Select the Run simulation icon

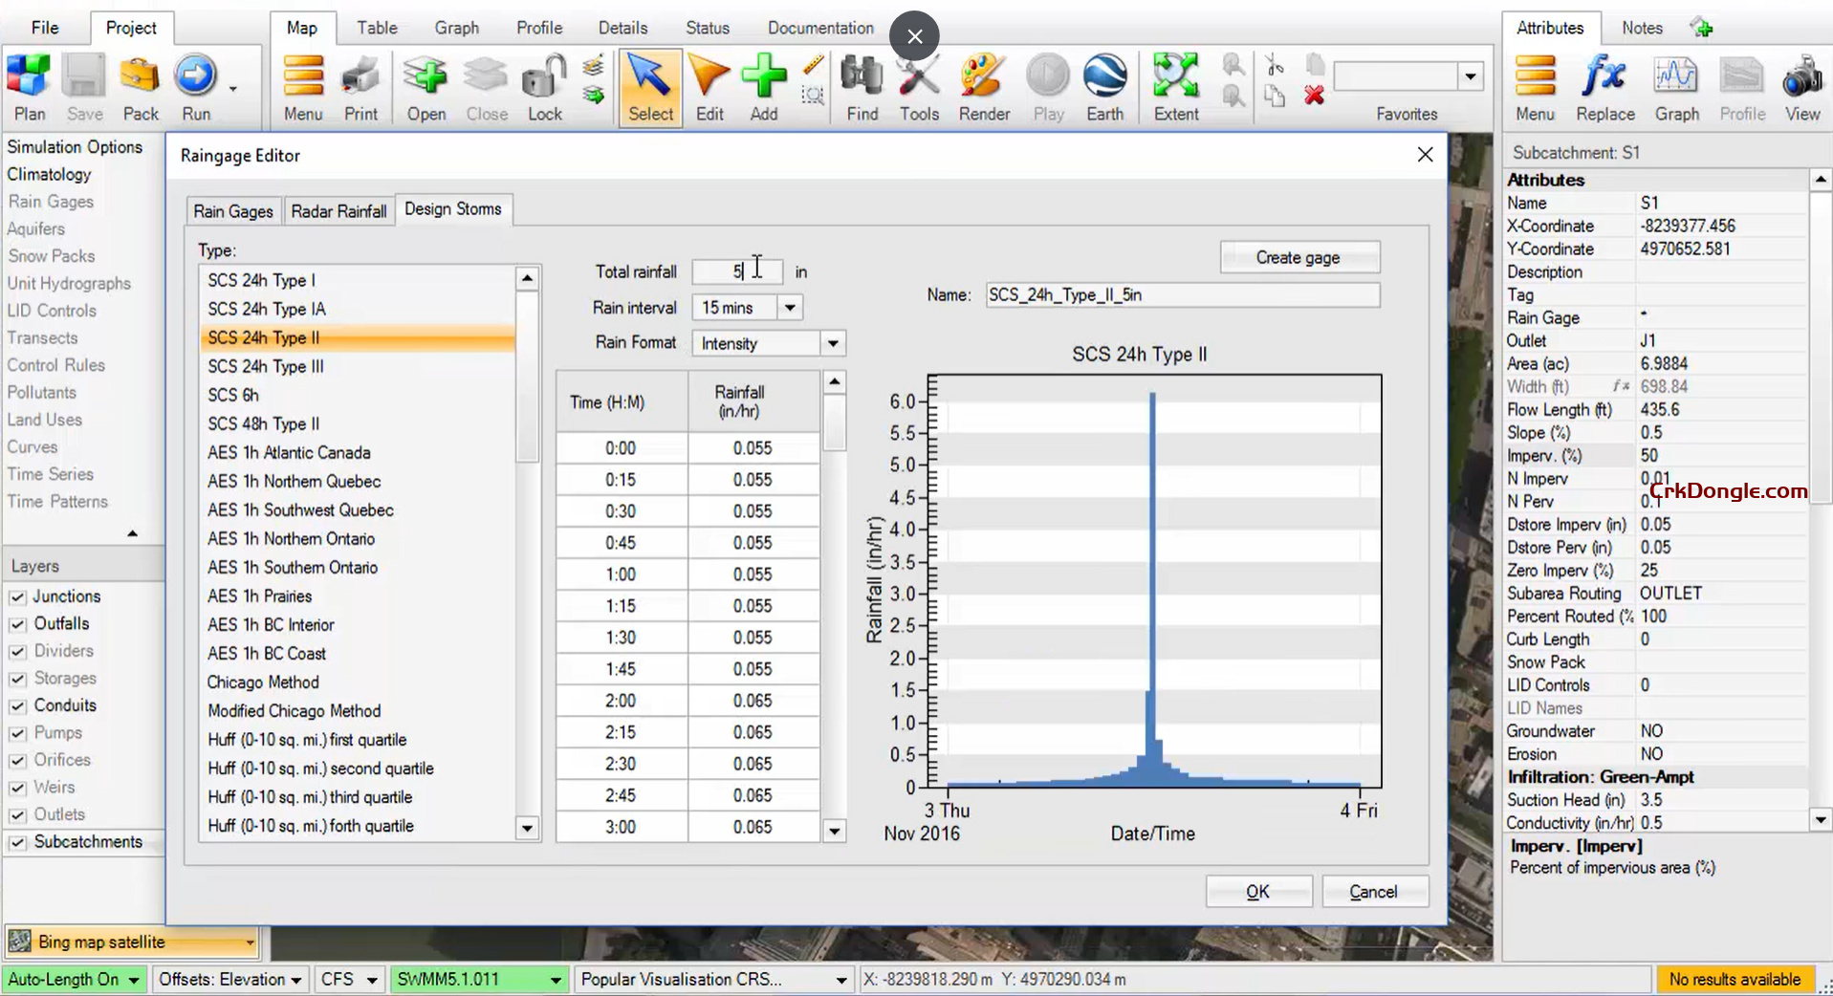tap(194, 86)
